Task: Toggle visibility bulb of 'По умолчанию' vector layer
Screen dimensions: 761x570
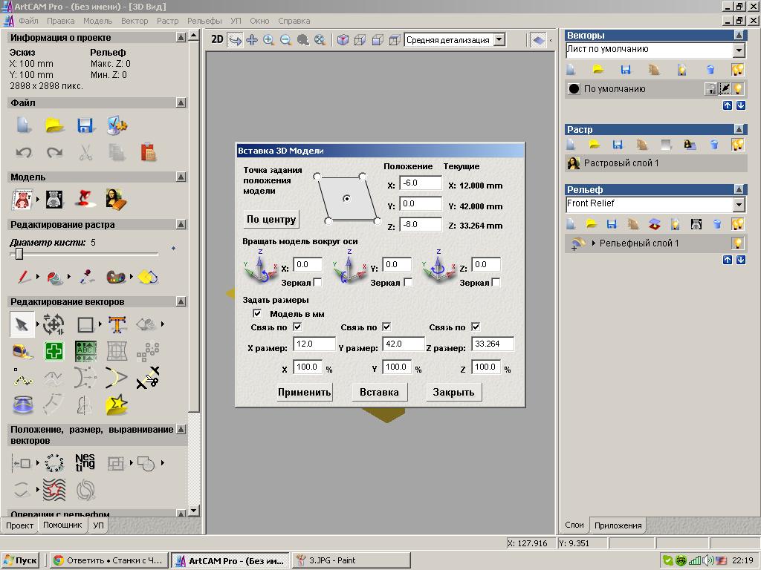Action: pos(738,89)
